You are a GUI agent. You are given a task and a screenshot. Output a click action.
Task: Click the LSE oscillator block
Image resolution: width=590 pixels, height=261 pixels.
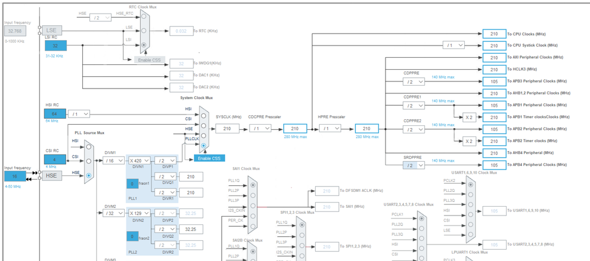(x=51, y=31)
